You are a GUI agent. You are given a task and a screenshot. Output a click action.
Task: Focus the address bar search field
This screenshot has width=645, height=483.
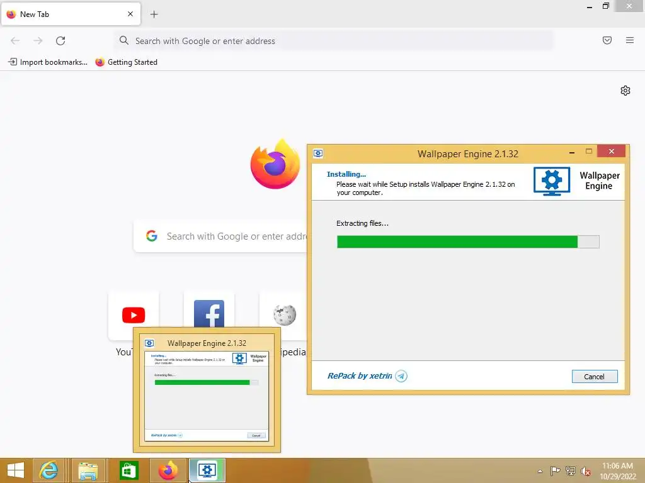pos(334,41)
